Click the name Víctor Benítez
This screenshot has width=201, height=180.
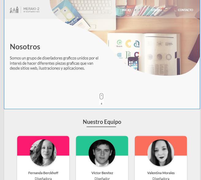tap(102, 173)
